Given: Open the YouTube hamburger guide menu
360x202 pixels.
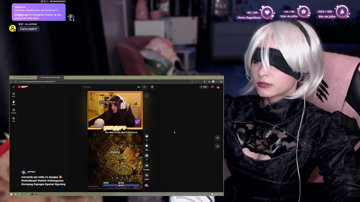Looking at the screenshot, I should click(x=13, y=87).
